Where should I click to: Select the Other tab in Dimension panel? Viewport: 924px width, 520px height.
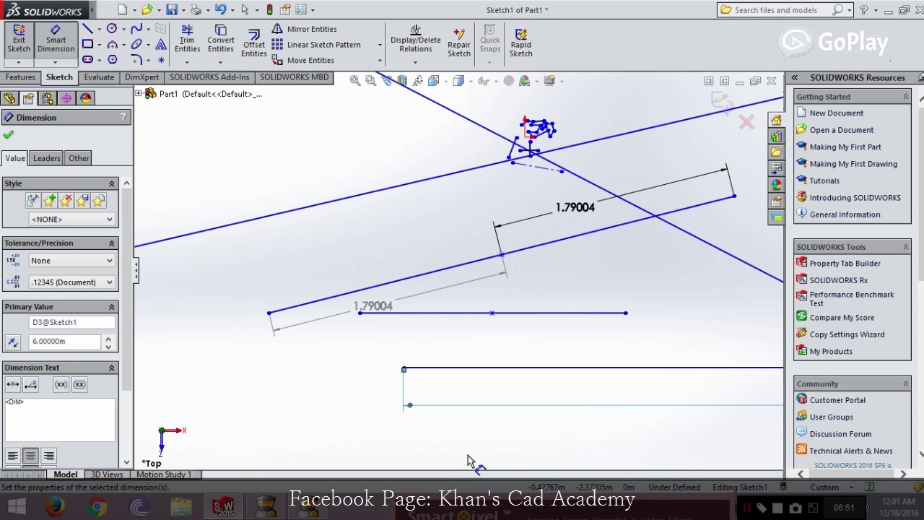pyautogui.click(x=79, y=158)
